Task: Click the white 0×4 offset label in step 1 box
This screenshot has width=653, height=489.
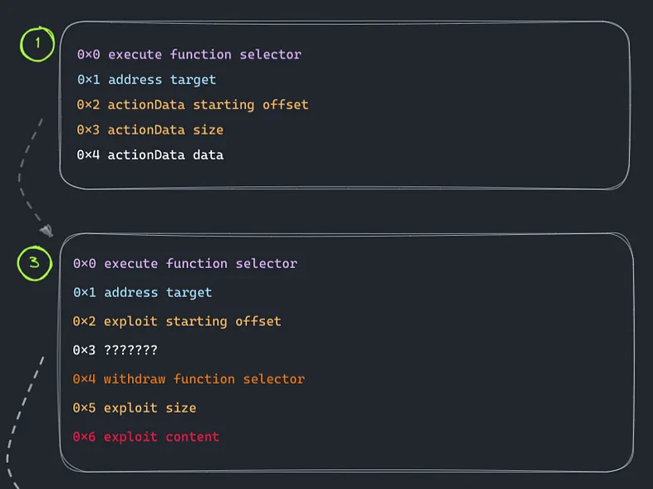Action: click(x=88, y=154)
